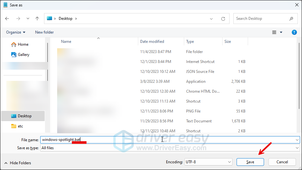Screen dimensions: 302x170
Task: Open the help question mark icon
Action: click(x=294, y=32)
